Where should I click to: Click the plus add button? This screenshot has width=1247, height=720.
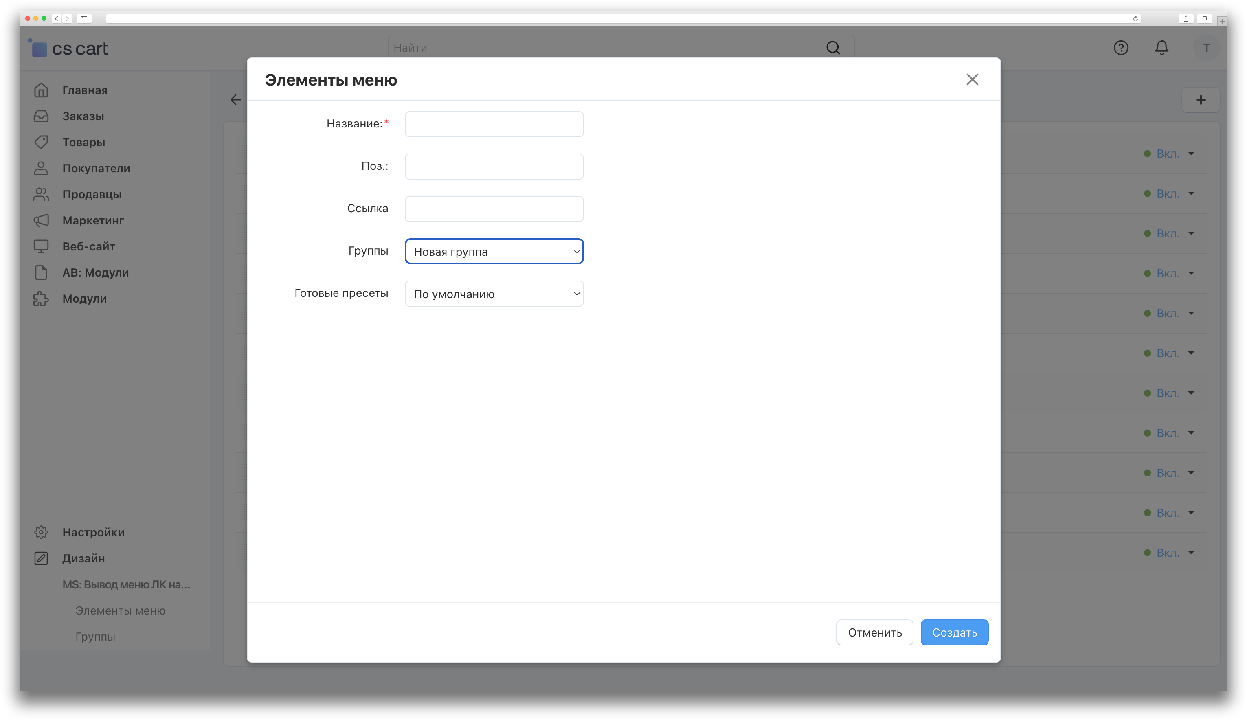[1201, 100]
